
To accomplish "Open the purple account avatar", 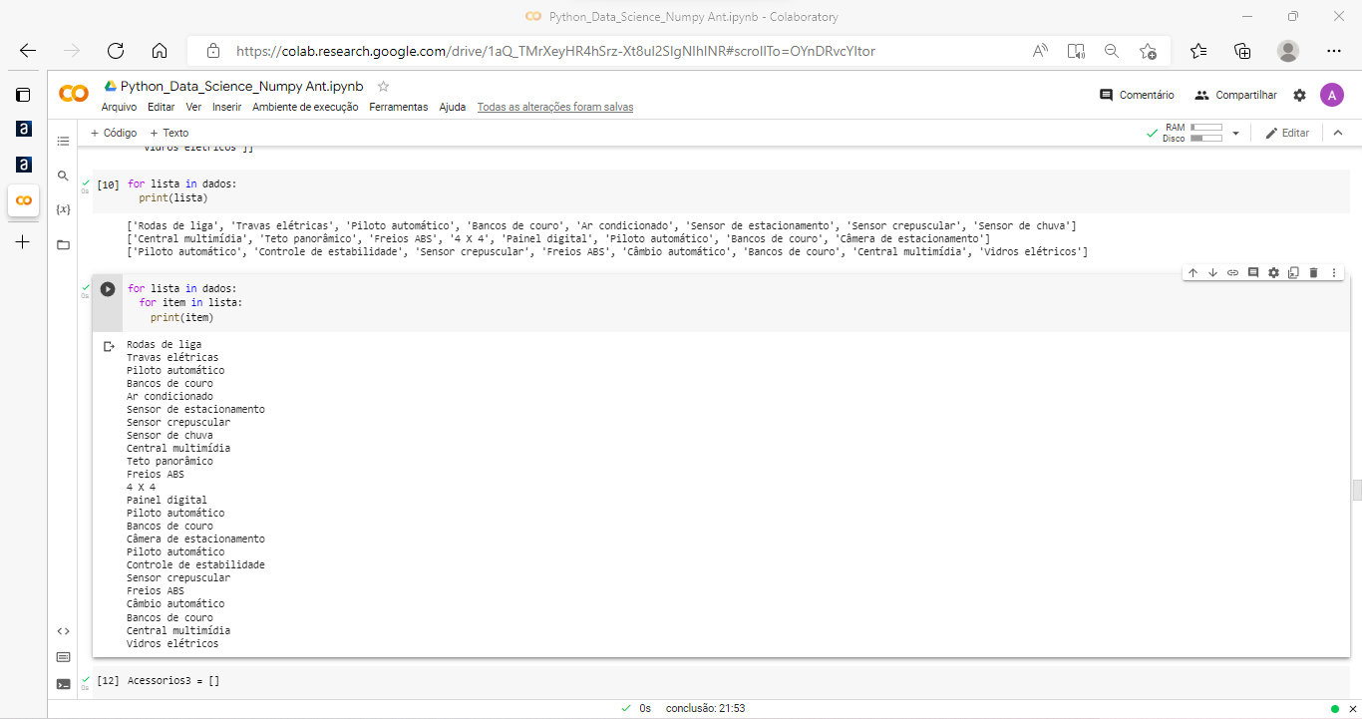I will pos(1332,95).
